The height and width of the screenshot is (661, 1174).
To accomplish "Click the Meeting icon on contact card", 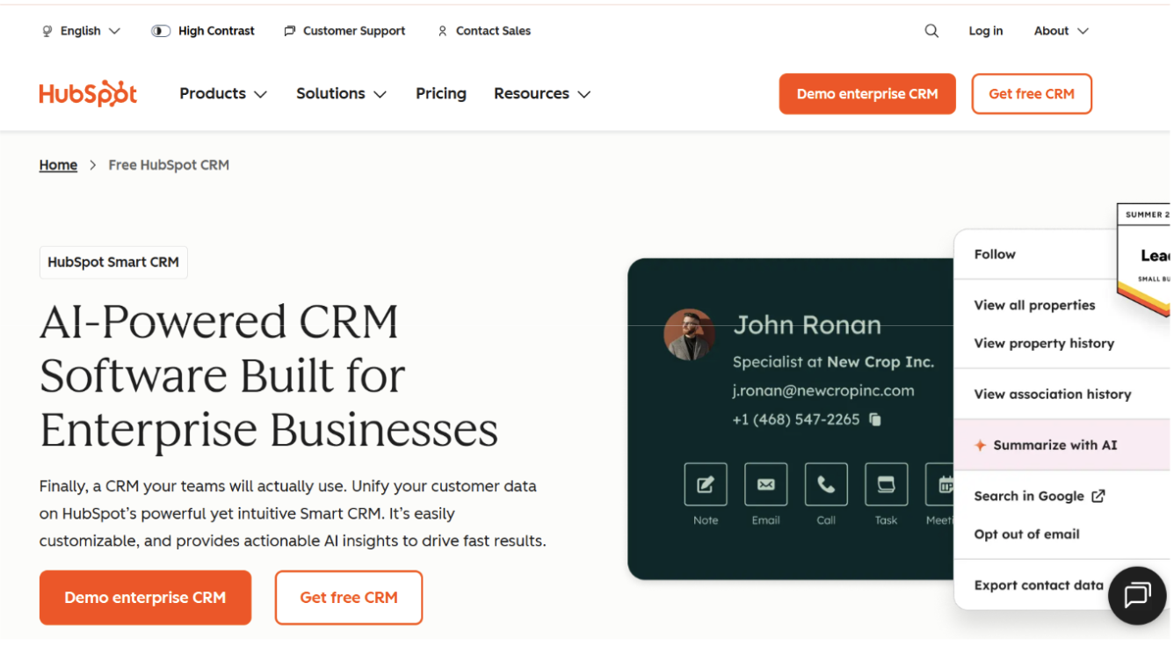I will 940,484.
